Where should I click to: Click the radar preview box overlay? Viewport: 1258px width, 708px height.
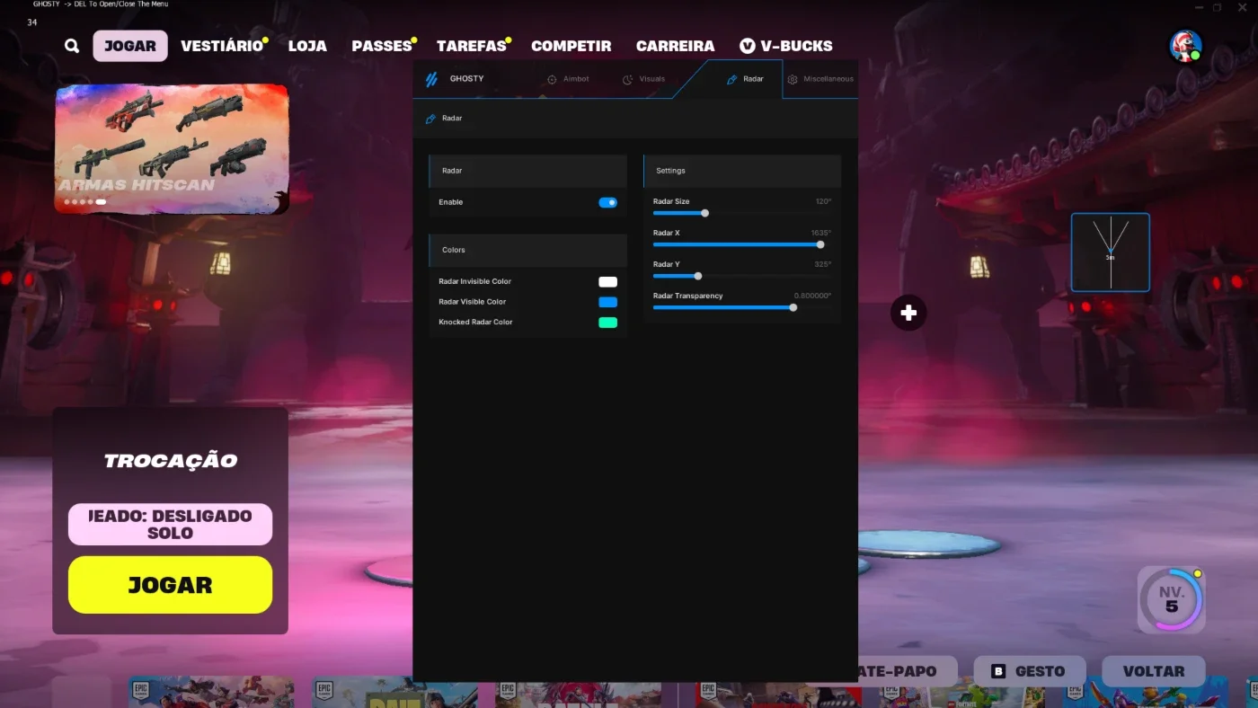[x=1110, y=252]
